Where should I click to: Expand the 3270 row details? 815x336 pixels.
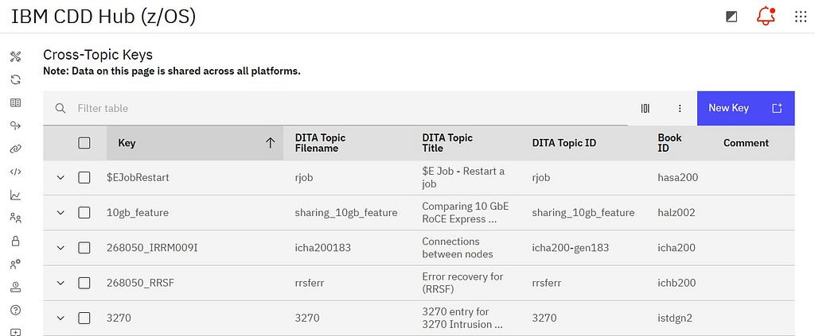point(60,318)
